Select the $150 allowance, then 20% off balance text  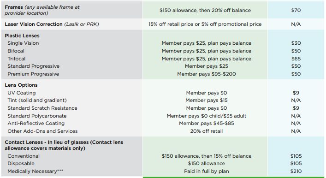205,10
